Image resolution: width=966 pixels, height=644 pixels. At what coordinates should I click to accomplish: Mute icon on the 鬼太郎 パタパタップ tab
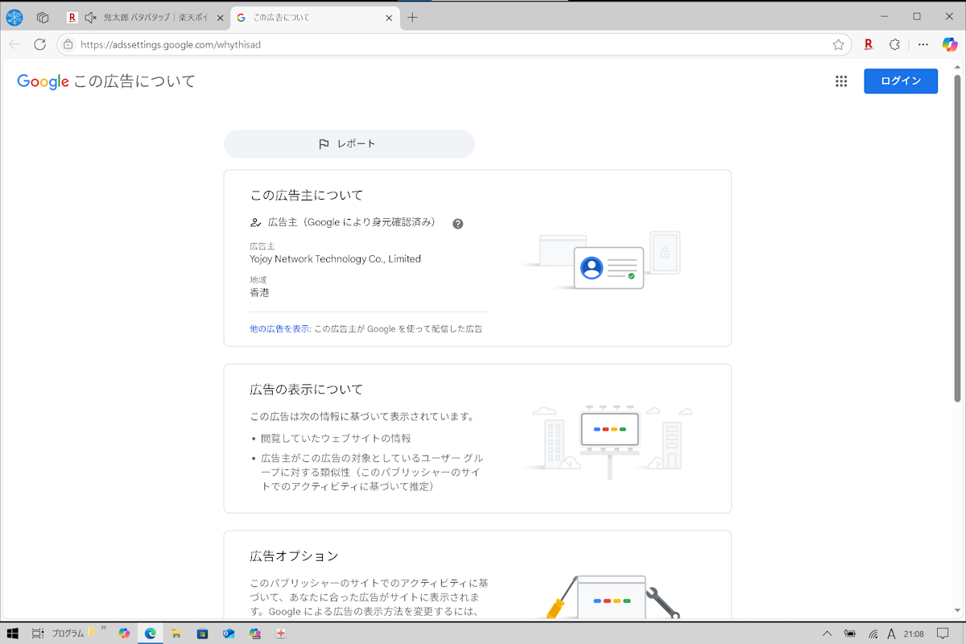pos(90,17)
